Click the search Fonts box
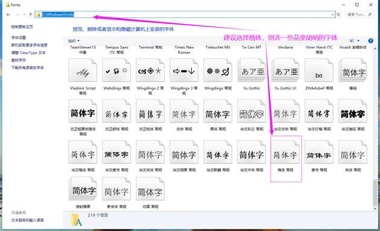Viewport: 380px width, 231px height. tap(359, 14)
